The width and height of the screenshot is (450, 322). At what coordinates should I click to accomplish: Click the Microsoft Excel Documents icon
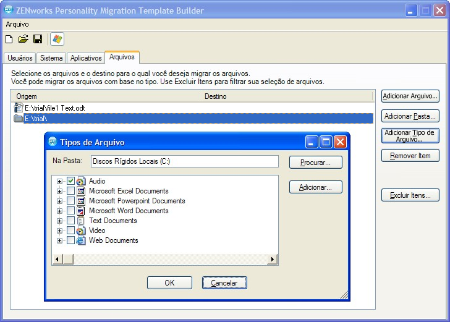(x=81, y=191)
